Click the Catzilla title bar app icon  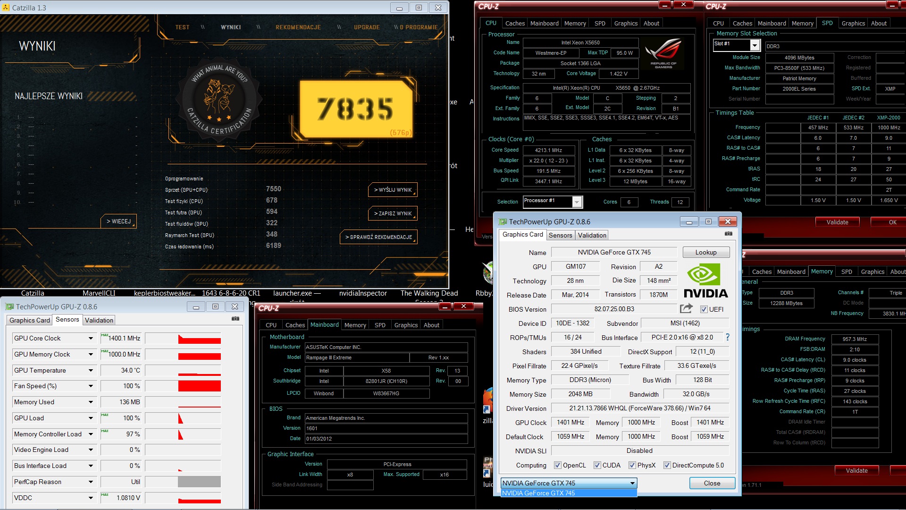click(6, 8)
